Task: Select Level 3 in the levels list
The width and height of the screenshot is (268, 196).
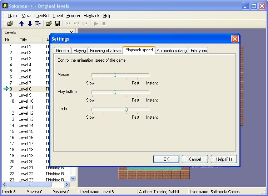Action: pos(26,59)
